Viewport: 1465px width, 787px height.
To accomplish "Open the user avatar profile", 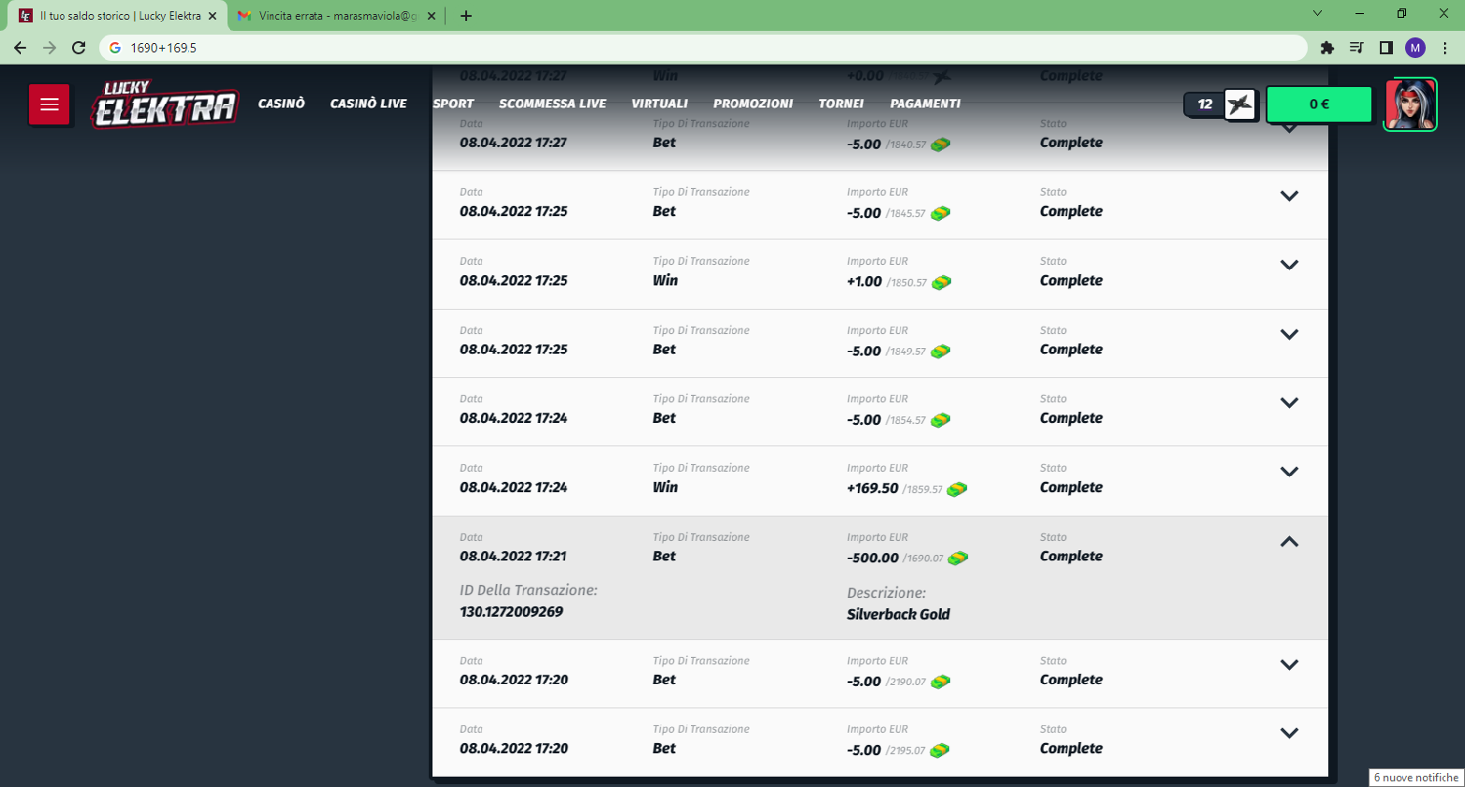I will pyautogui.click(x=1410, y=104).
